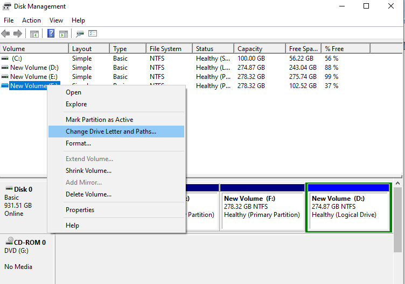
Task: Click the CD-ROM 0 disc icon
Action: (10, 241)
